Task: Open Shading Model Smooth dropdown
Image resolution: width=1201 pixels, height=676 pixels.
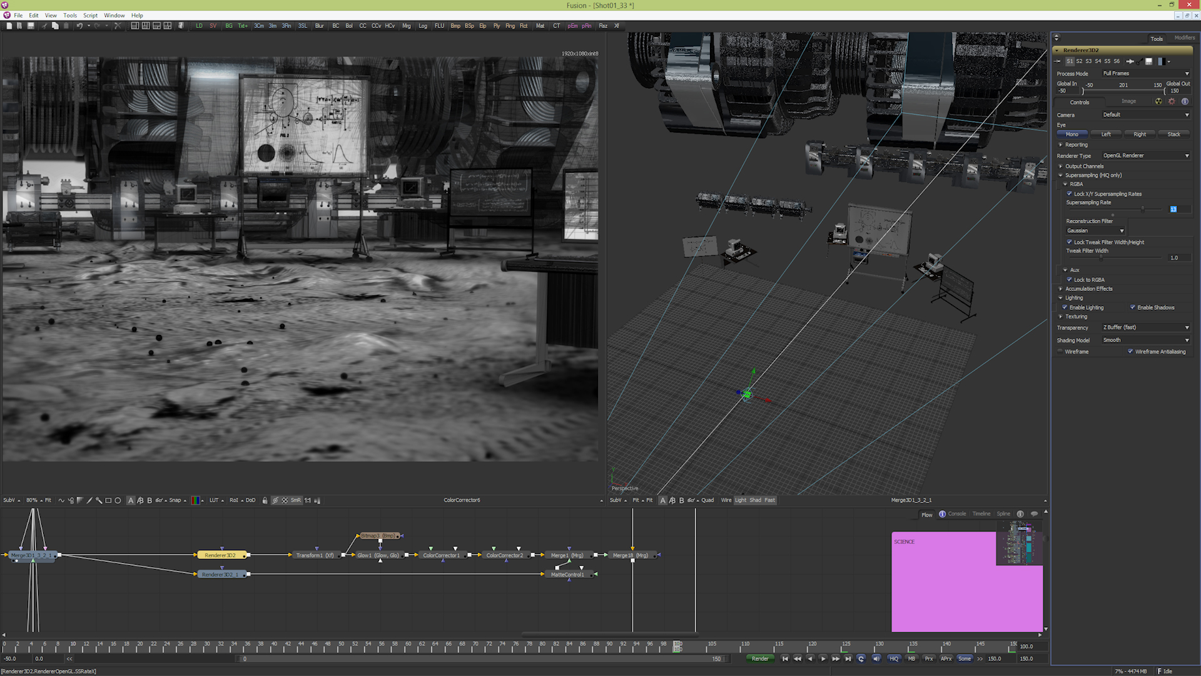Action: 1146,341
